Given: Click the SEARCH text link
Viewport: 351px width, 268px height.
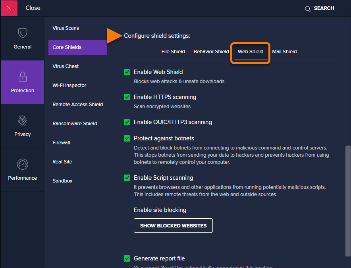Looking at the screenshot, I should 324,8.
